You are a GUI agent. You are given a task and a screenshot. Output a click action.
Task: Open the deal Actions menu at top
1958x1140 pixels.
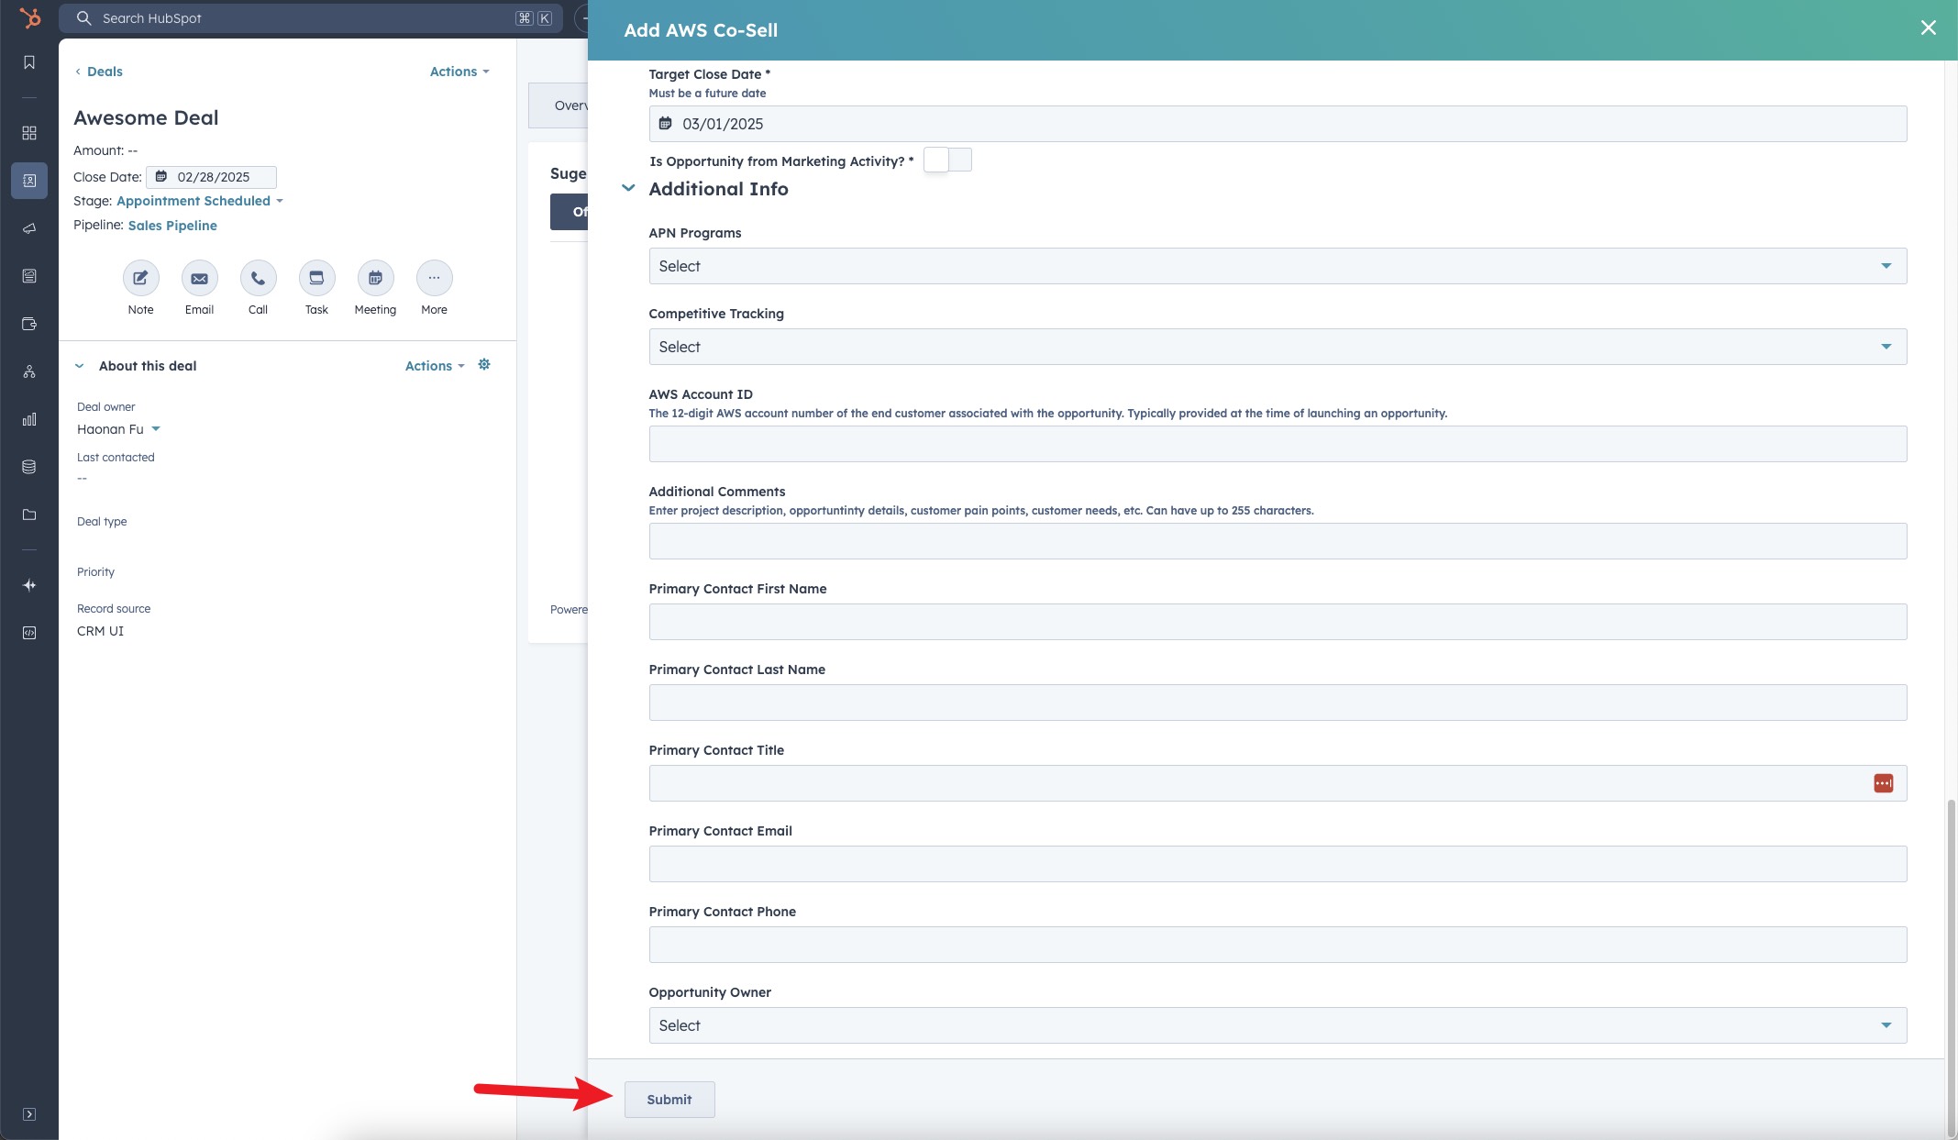click(x=459, y=72)
